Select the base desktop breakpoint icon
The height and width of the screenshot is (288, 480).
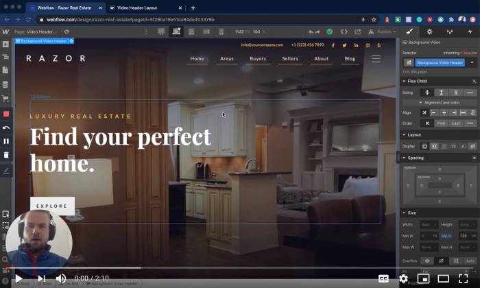176,32
